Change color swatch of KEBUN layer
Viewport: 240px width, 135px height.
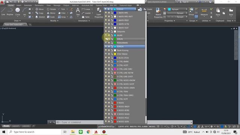point(115,39)
